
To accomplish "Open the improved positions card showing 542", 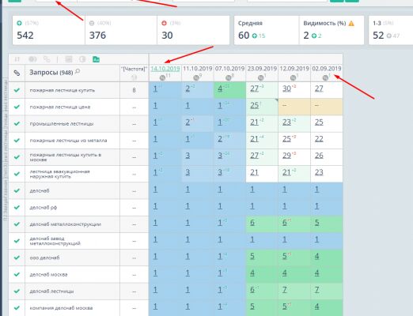I will pyautogui.click(x=48, y=30).
